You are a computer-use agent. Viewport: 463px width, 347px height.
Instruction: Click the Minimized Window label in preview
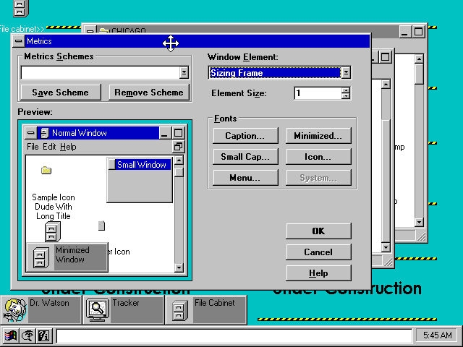pyautogui.click(x=72, y=254)
